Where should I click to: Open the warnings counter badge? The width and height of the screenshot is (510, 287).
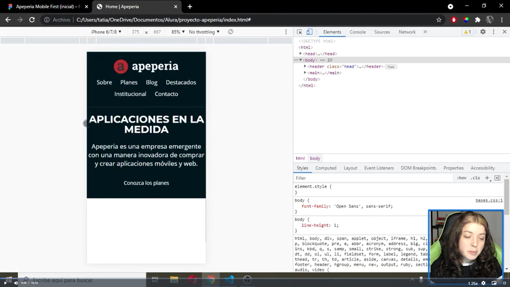click(467, 32)
